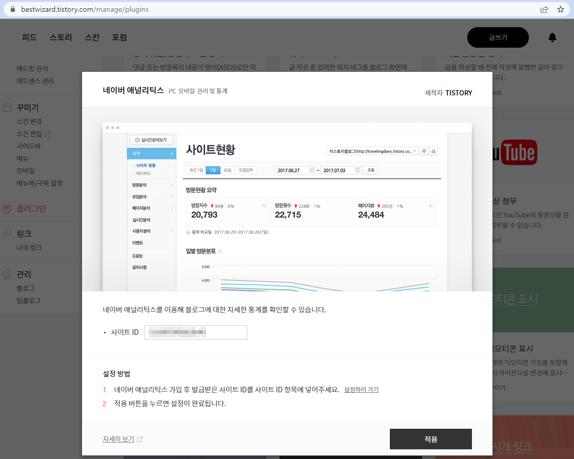574x459 pixels.
Task: Select the 피드 menu item
Action: click(x=29, y=37)
